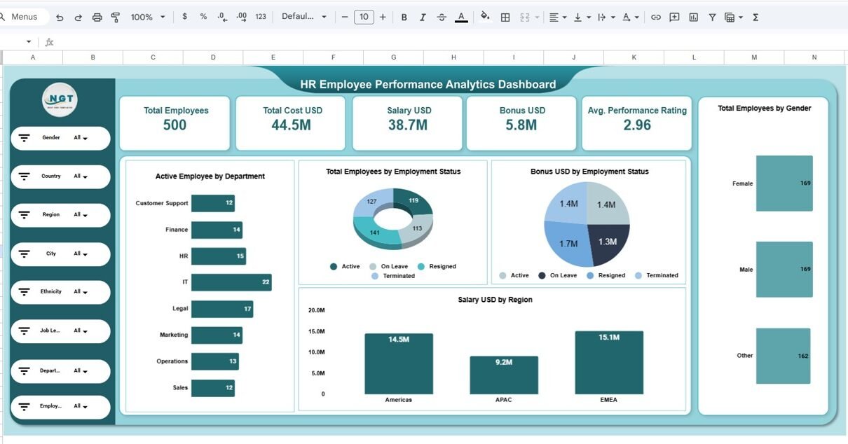Screen dimensions: 848x444
Task: Click the Functions sigma icon
Action: coord(755,17)
